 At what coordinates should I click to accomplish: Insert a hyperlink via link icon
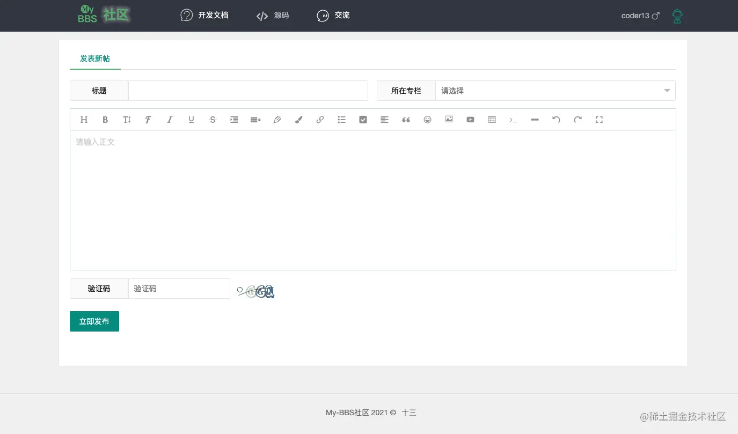[x=320, y=120]
